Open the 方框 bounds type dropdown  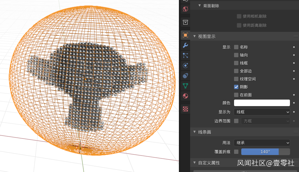(266, 121)
